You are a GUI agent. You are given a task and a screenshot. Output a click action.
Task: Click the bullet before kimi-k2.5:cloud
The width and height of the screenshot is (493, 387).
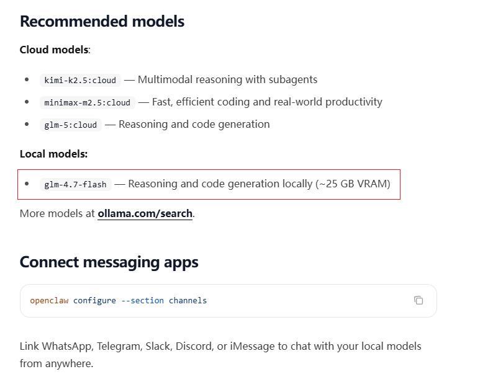27,79
